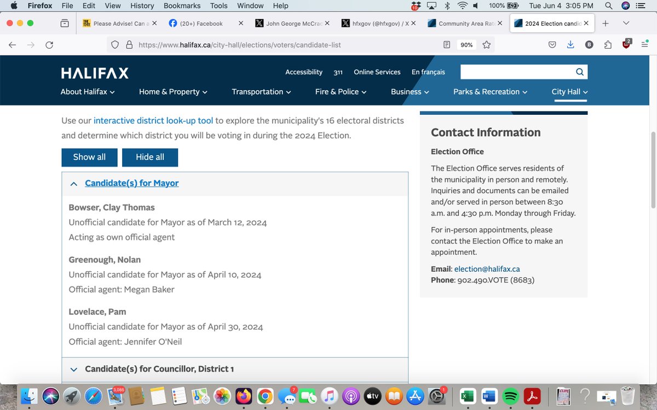Switch to En français

pos(428,72)
